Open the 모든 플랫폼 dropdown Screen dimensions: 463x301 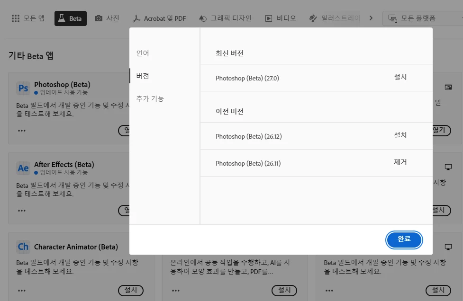(423, 18)
